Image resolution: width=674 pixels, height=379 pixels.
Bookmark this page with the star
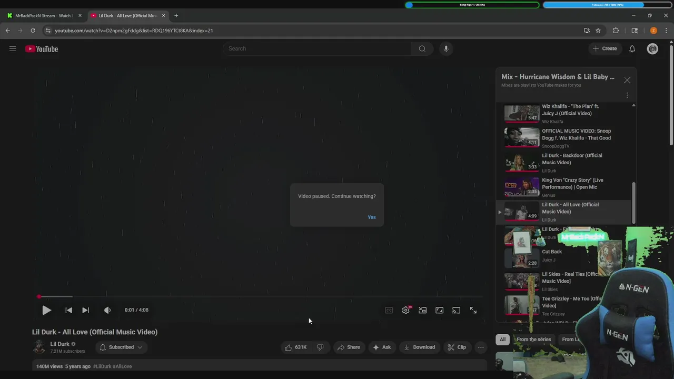click(598, 31)
